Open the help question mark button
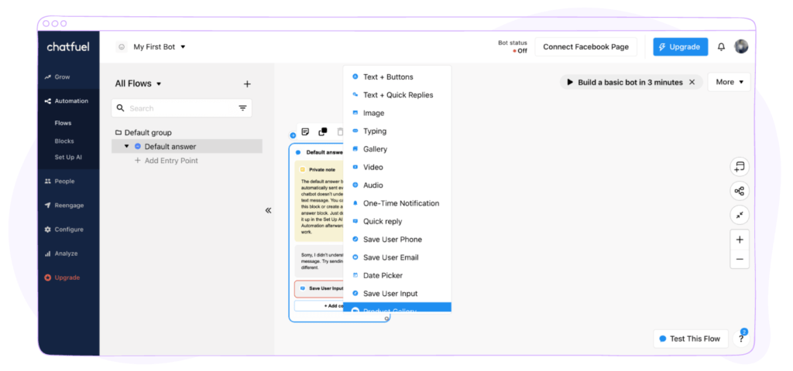 pos(741,339)
